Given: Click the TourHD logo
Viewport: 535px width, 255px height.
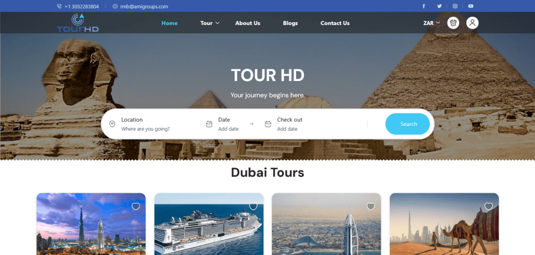Looking at the screenshot, I should [x=77, y=23].
